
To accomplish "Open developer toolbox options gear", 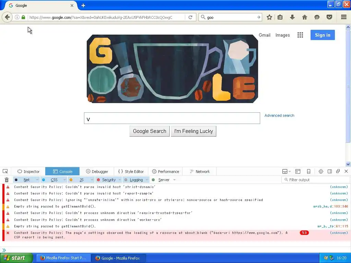I will coord(321,172).
